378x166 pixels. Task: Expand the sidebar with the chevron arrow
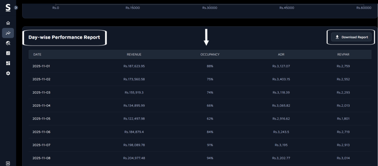[x=16, y=7]
